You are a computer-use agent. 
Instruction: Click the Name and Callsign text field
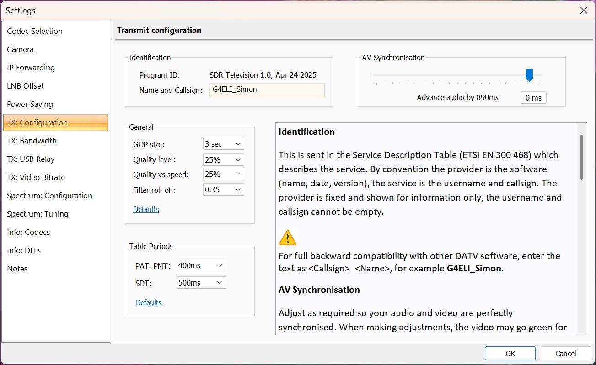tap(267, 90)
